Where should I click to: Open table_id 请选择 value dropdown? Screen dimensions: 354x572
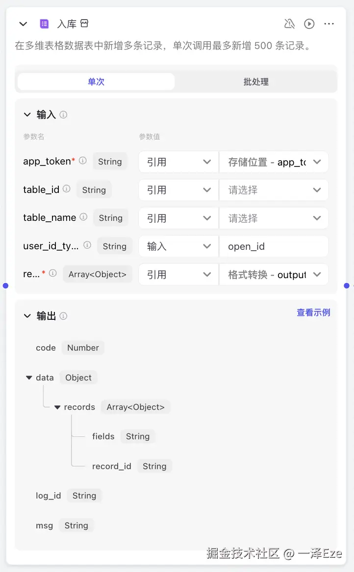click(274, 190)
